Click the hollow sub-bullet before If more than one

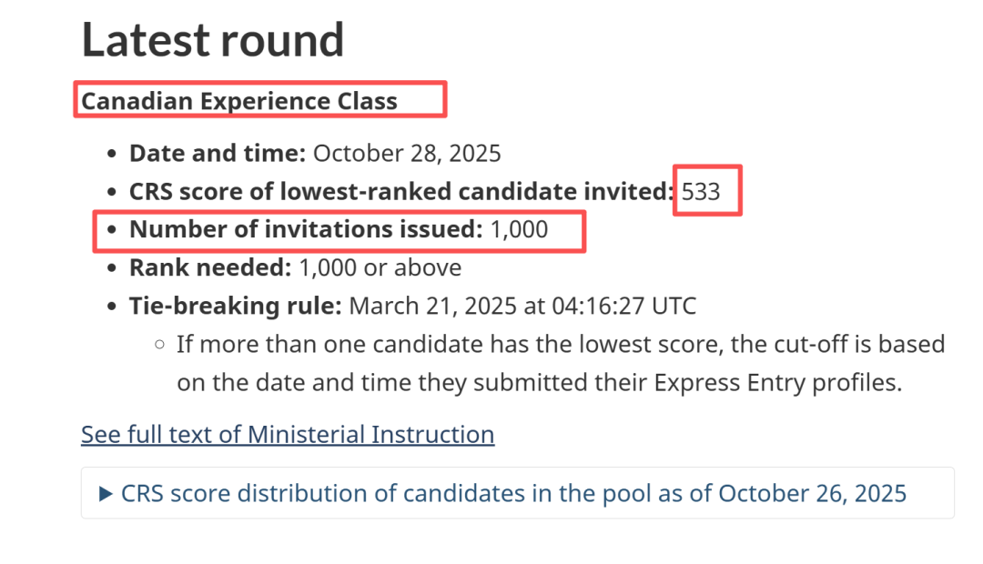(x=160, y=344)
